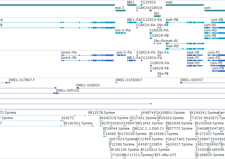Select EST DMG1C.2_1.D06.C1 label
225x159 pixels.
click(148, 129)
